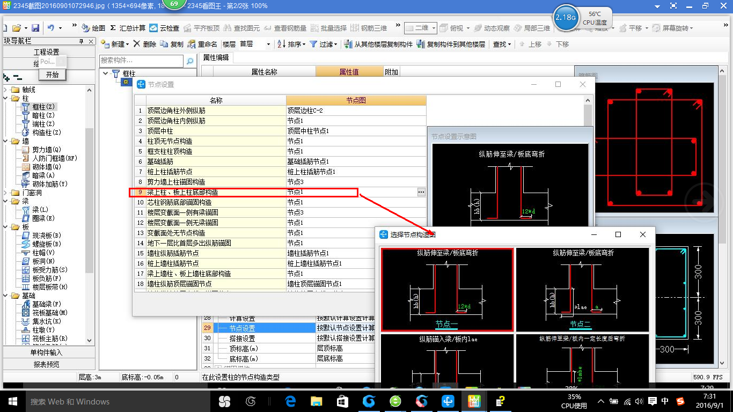
Task: Open the 楼层 首层 floor dropdown
Action: (255, 44)
